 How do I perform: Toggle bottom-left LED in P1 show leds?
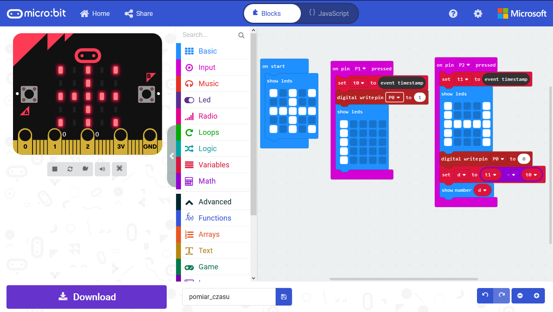pos(344,160)
